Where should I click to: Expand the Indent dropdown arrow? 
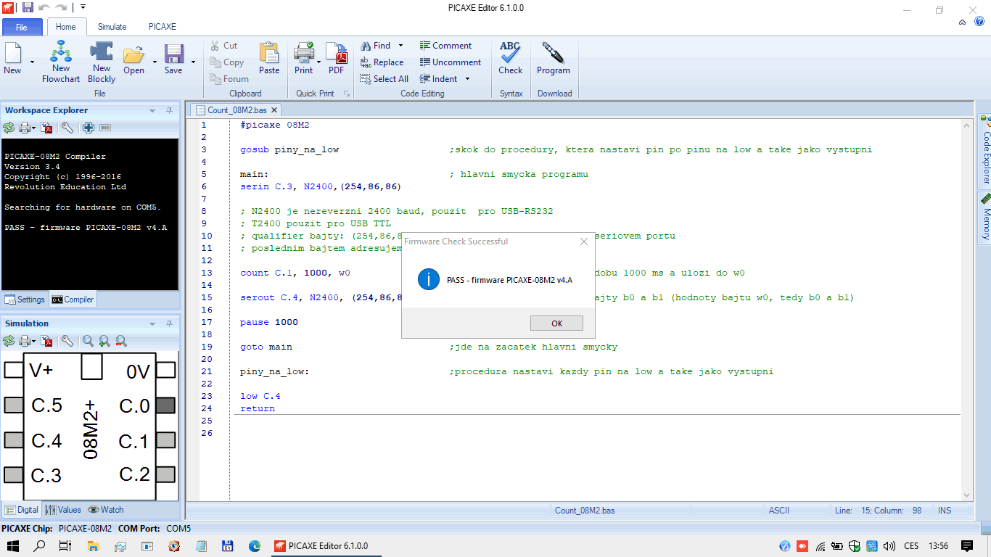point(467,79)
